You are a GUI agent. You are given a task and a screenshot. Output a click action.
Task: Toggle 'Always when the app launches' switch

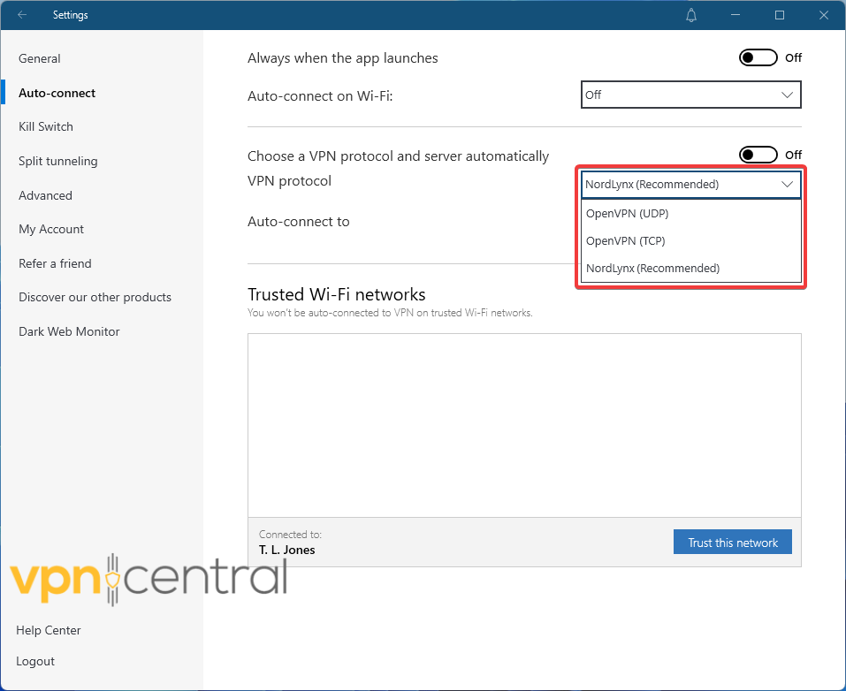(x=758, y=57)
